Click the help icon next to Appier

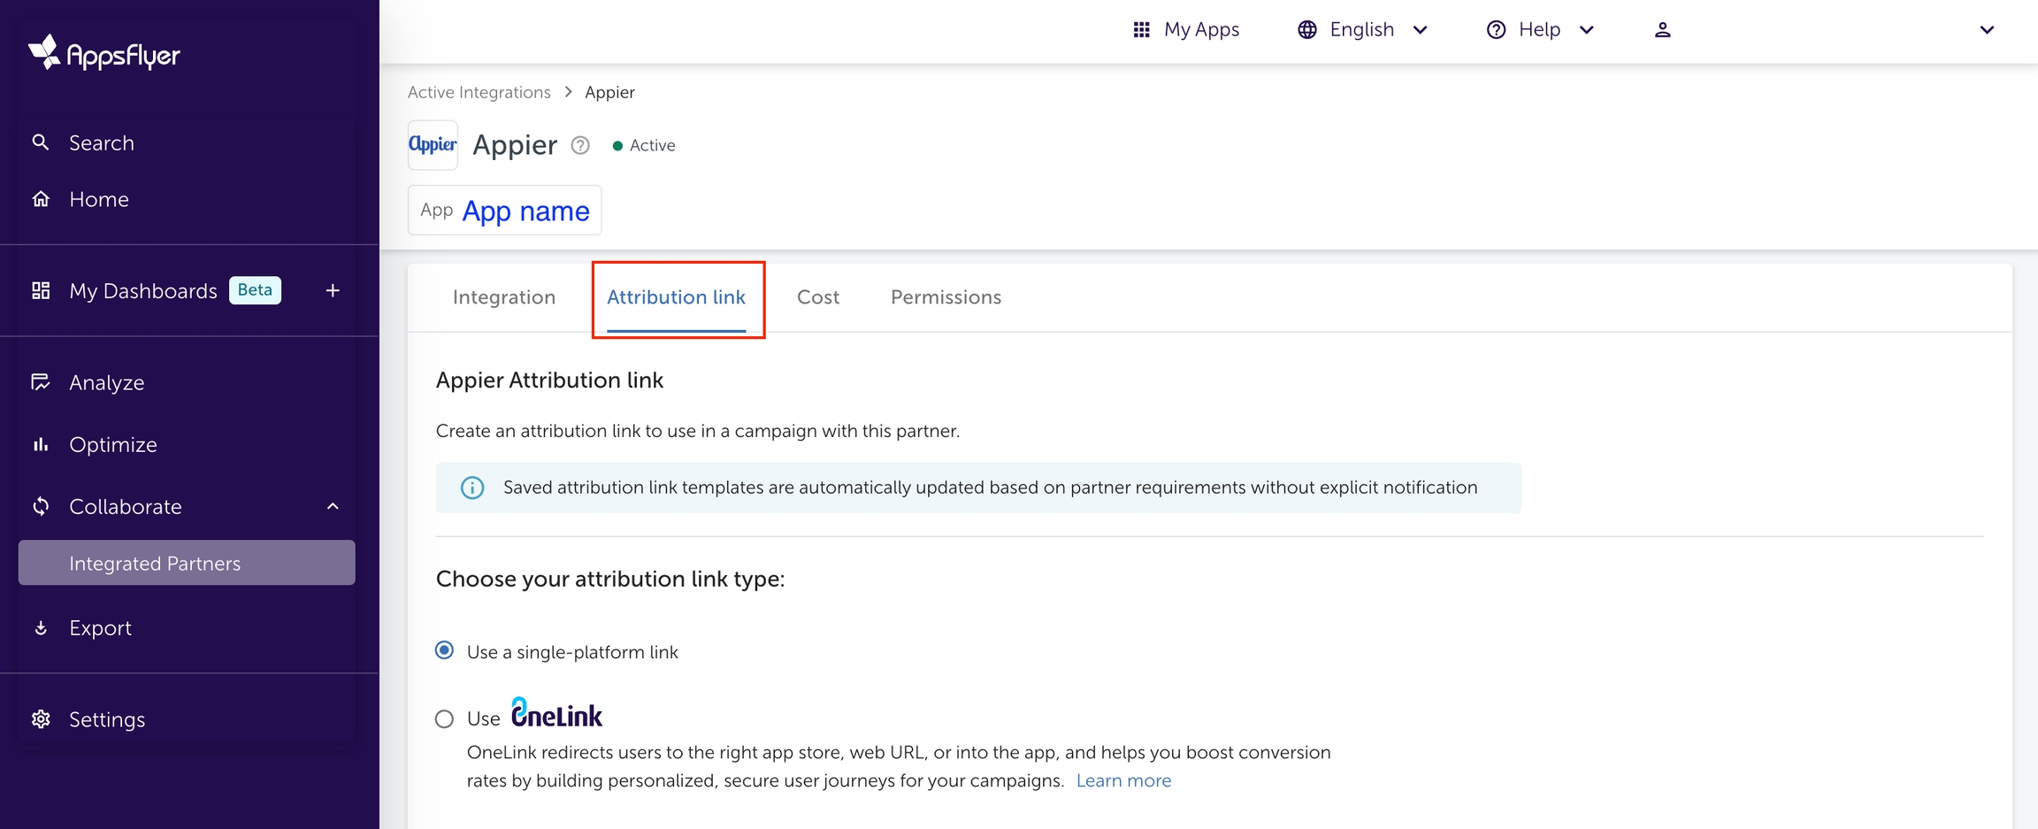coord(580,145)
